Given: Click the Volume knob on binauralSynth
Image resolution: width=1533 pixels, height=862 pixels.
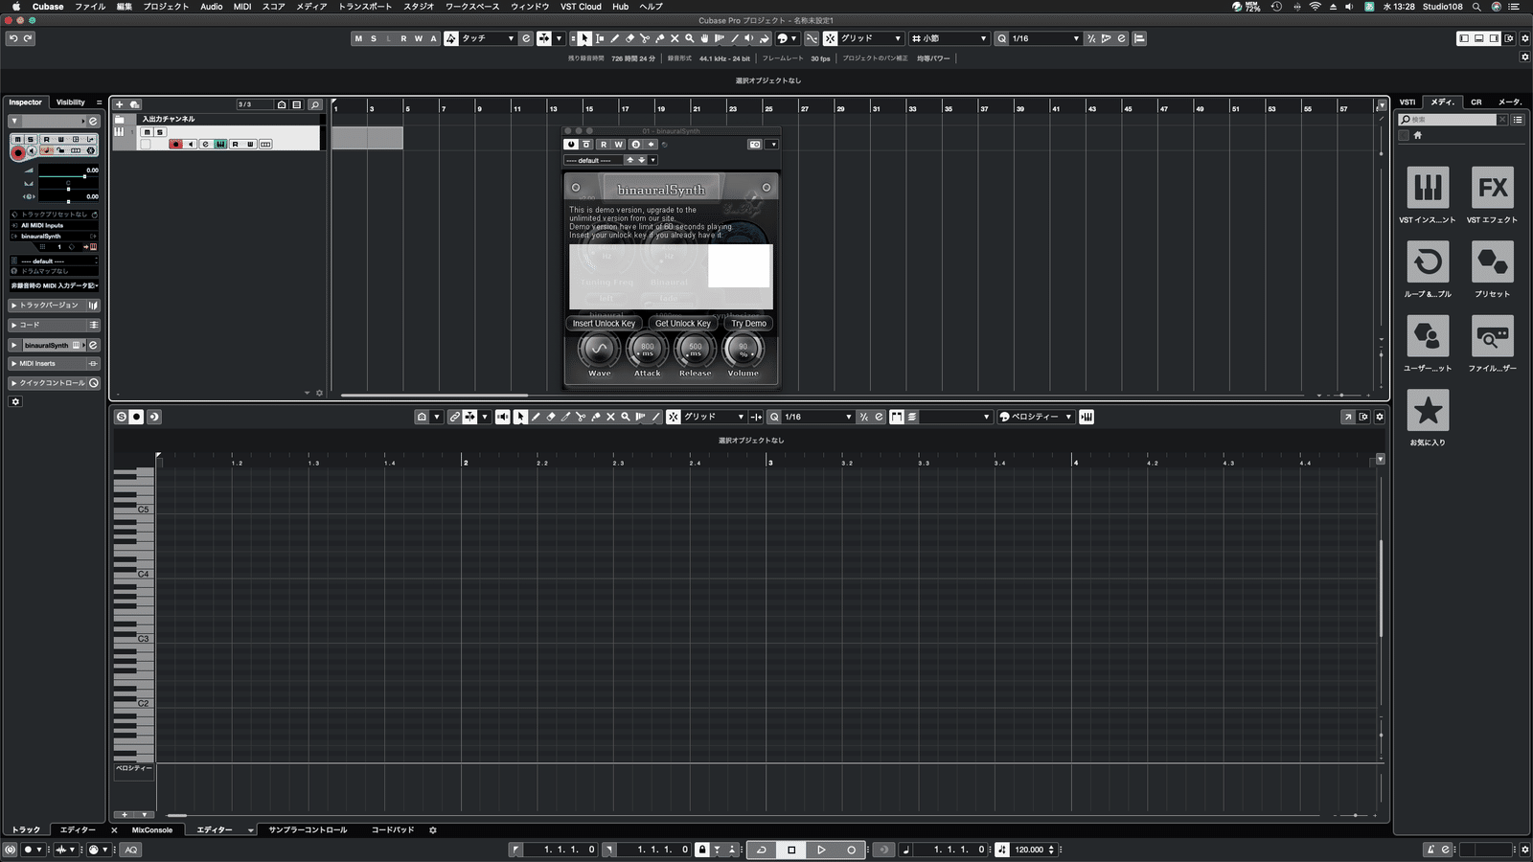Looking at the screenshot, I should pos(744,351).
